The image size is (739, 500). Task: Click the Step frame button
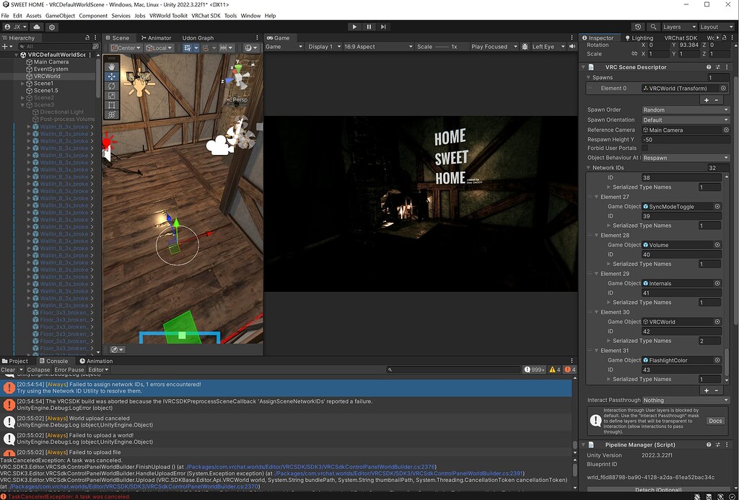(385, 27)
